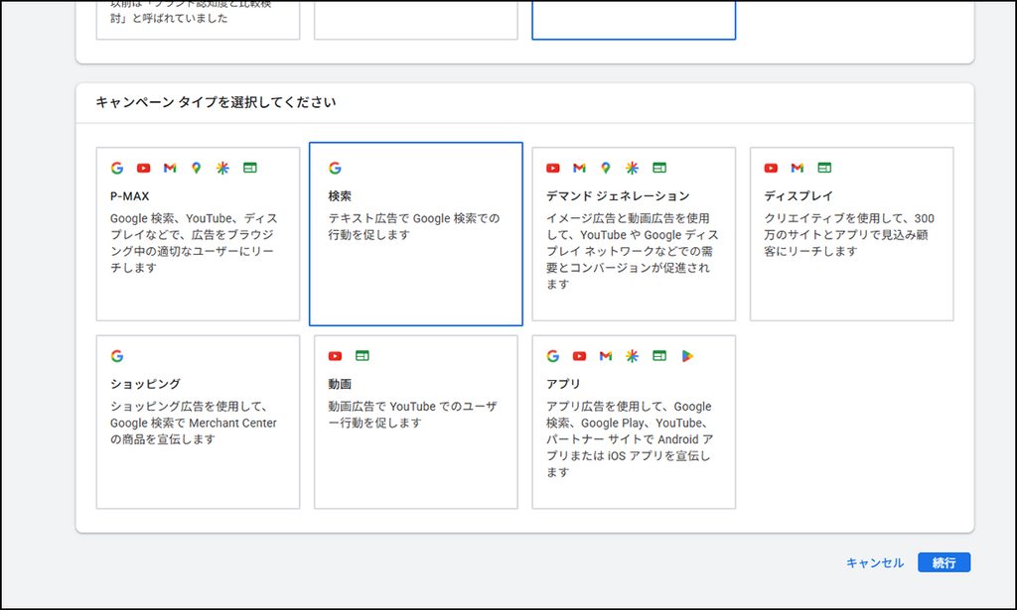Click the Gmail icon in the ディスプレイ card
The height and width of the screenshot is (610, 1017).
click(798, 168)
